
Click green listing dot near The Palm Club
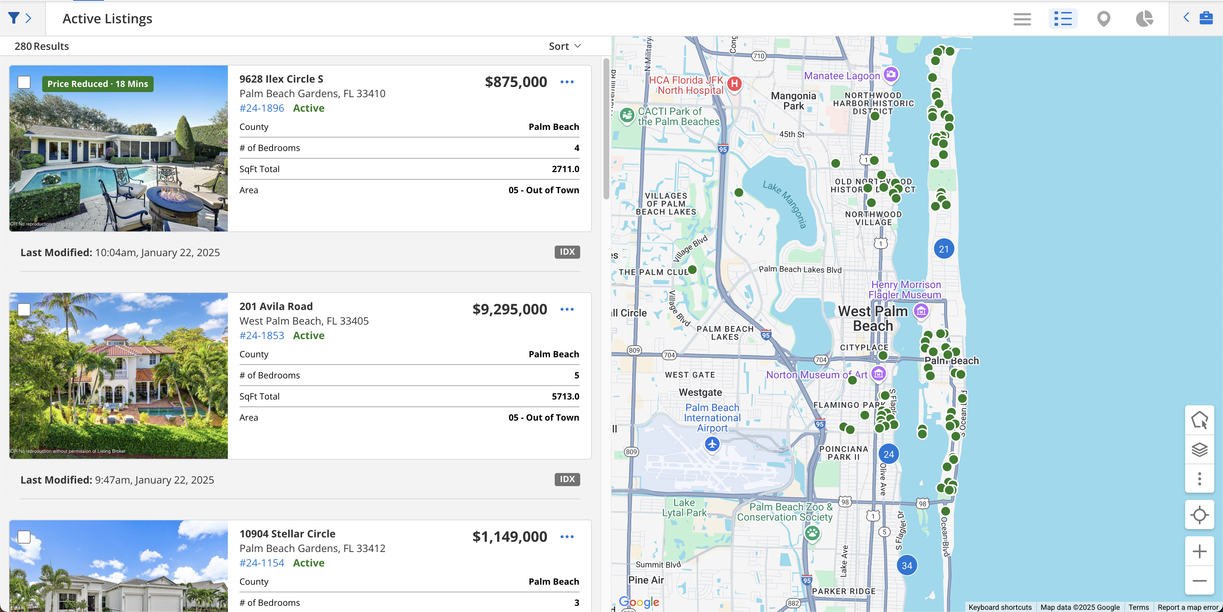point(692,270)
